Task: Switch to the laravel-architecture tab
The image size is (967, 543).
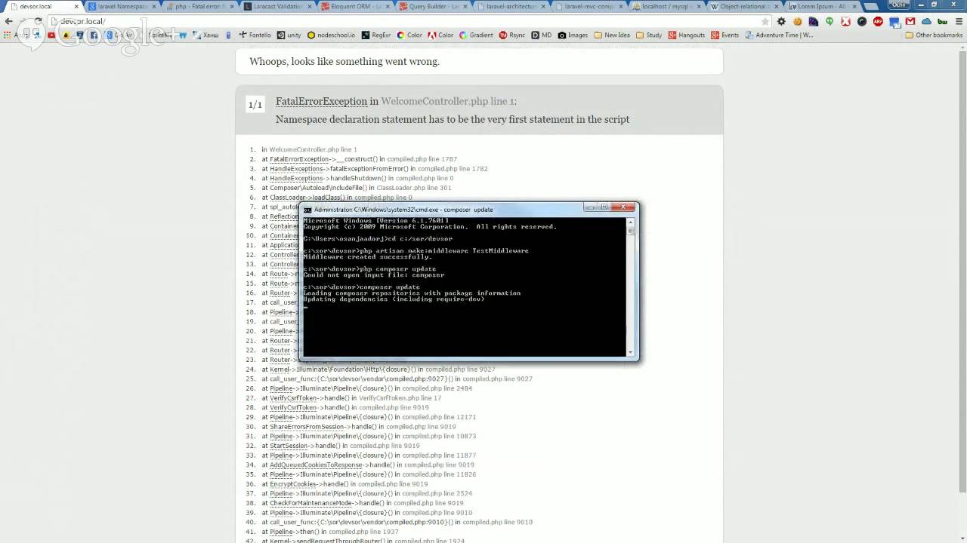Action: coord(511,7)
